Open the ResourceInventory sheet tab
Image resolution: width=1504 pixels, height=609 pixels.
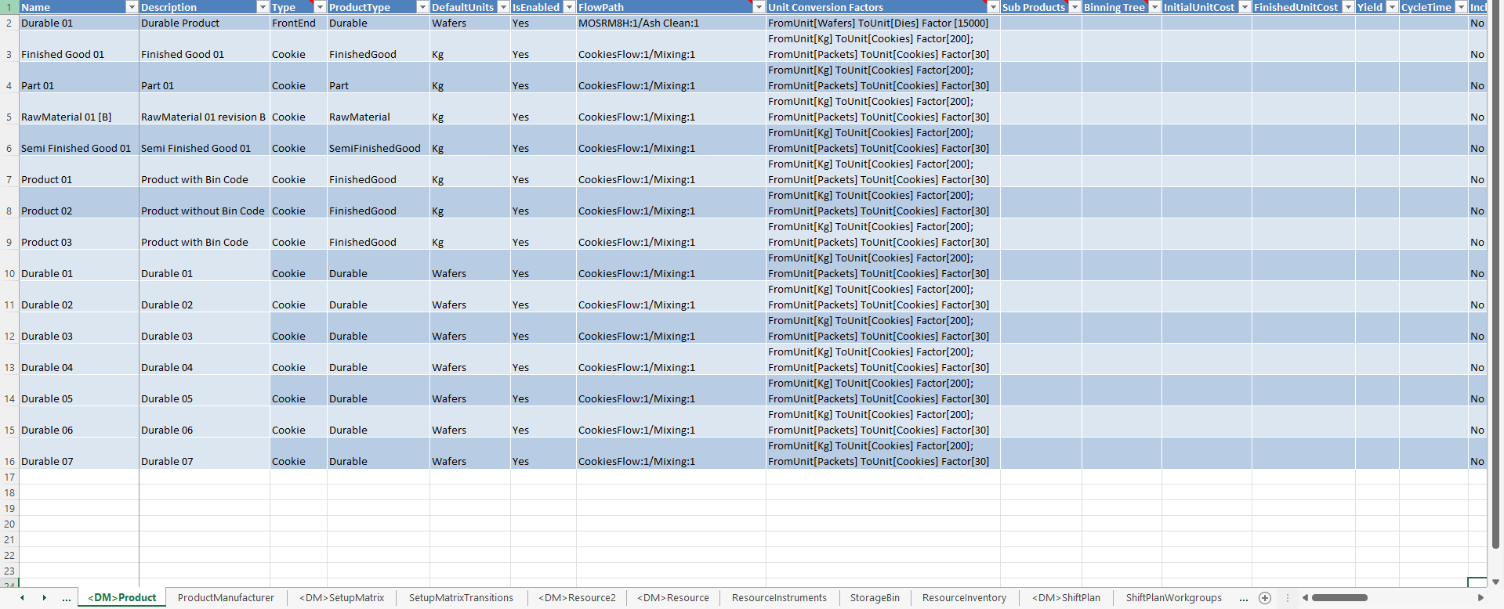(964, 598)
